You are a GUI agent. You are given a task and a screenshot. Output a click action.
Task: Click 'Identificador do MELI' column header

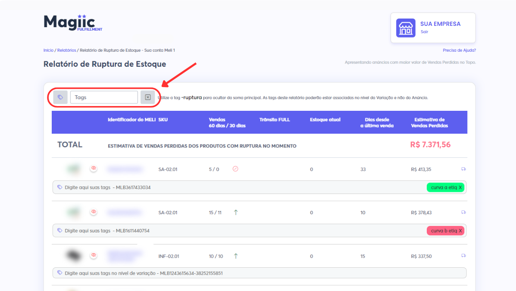coord(131,119)
